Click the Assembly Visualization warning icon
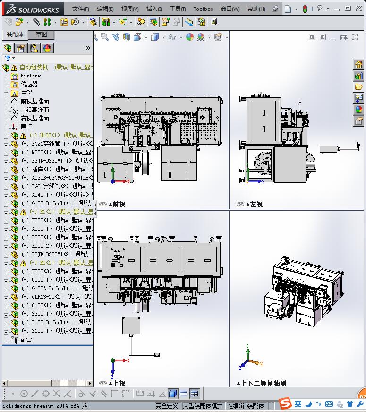This screenshot has width=366, height=412. click(201, 22)
